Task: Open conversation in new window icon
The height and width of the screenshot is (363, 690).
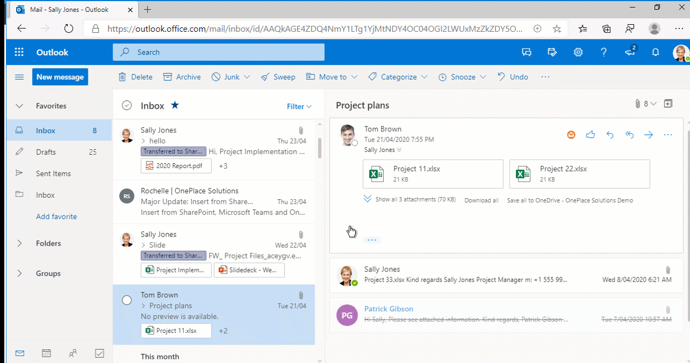Action: tap(668, 103)
